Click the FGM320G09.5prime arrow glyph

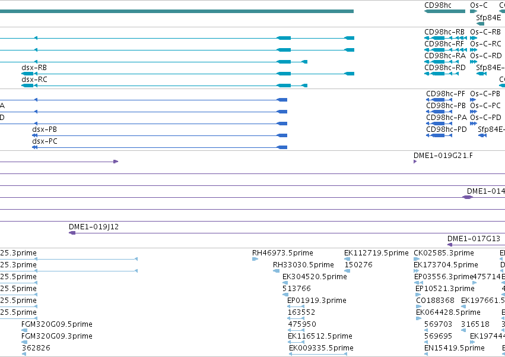[x=24, y=330]
